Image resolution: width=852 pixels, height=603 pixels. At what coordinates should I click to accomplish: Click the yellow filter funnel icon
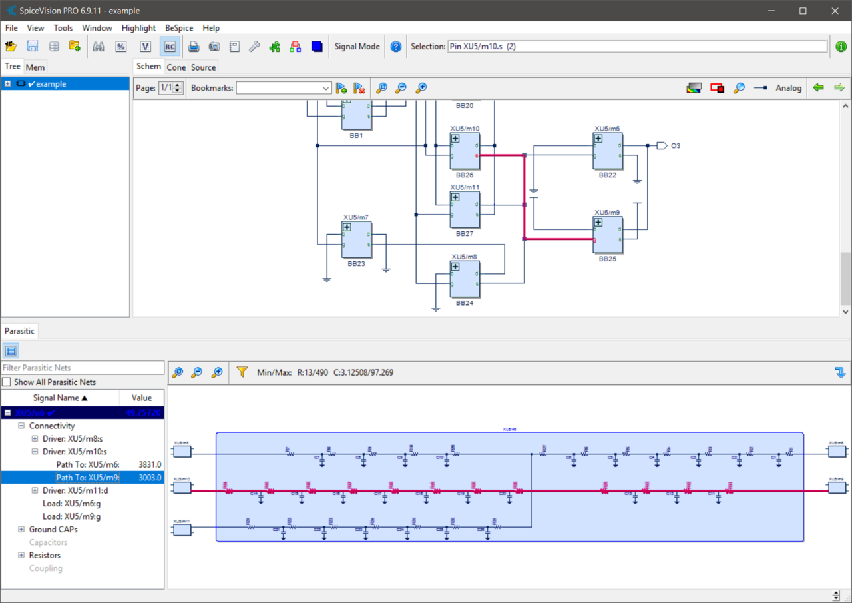pos(242,372)
